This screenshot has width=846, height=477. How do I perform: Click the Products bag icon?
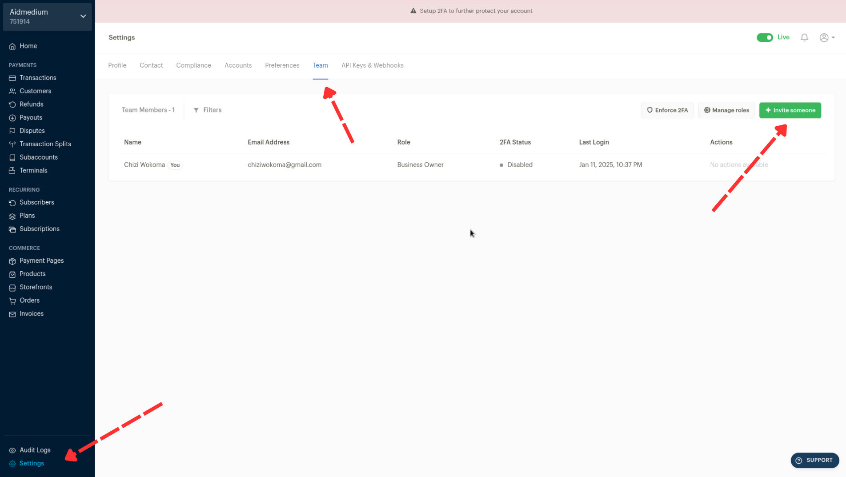tap(12, 275)
